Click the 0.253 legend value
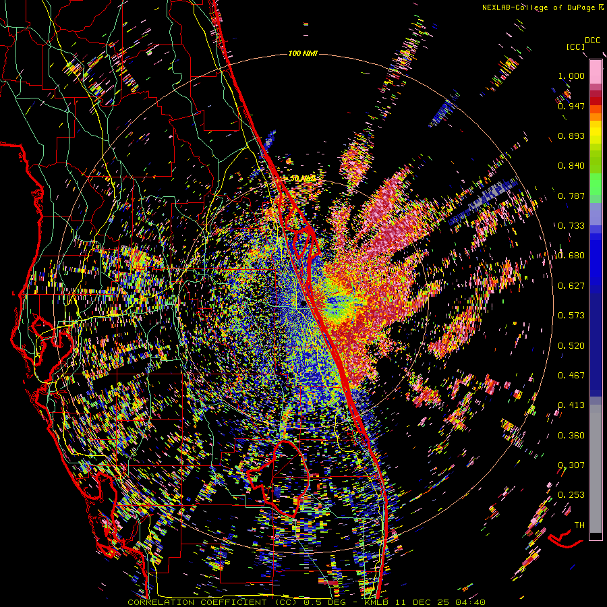 [571, 495]
